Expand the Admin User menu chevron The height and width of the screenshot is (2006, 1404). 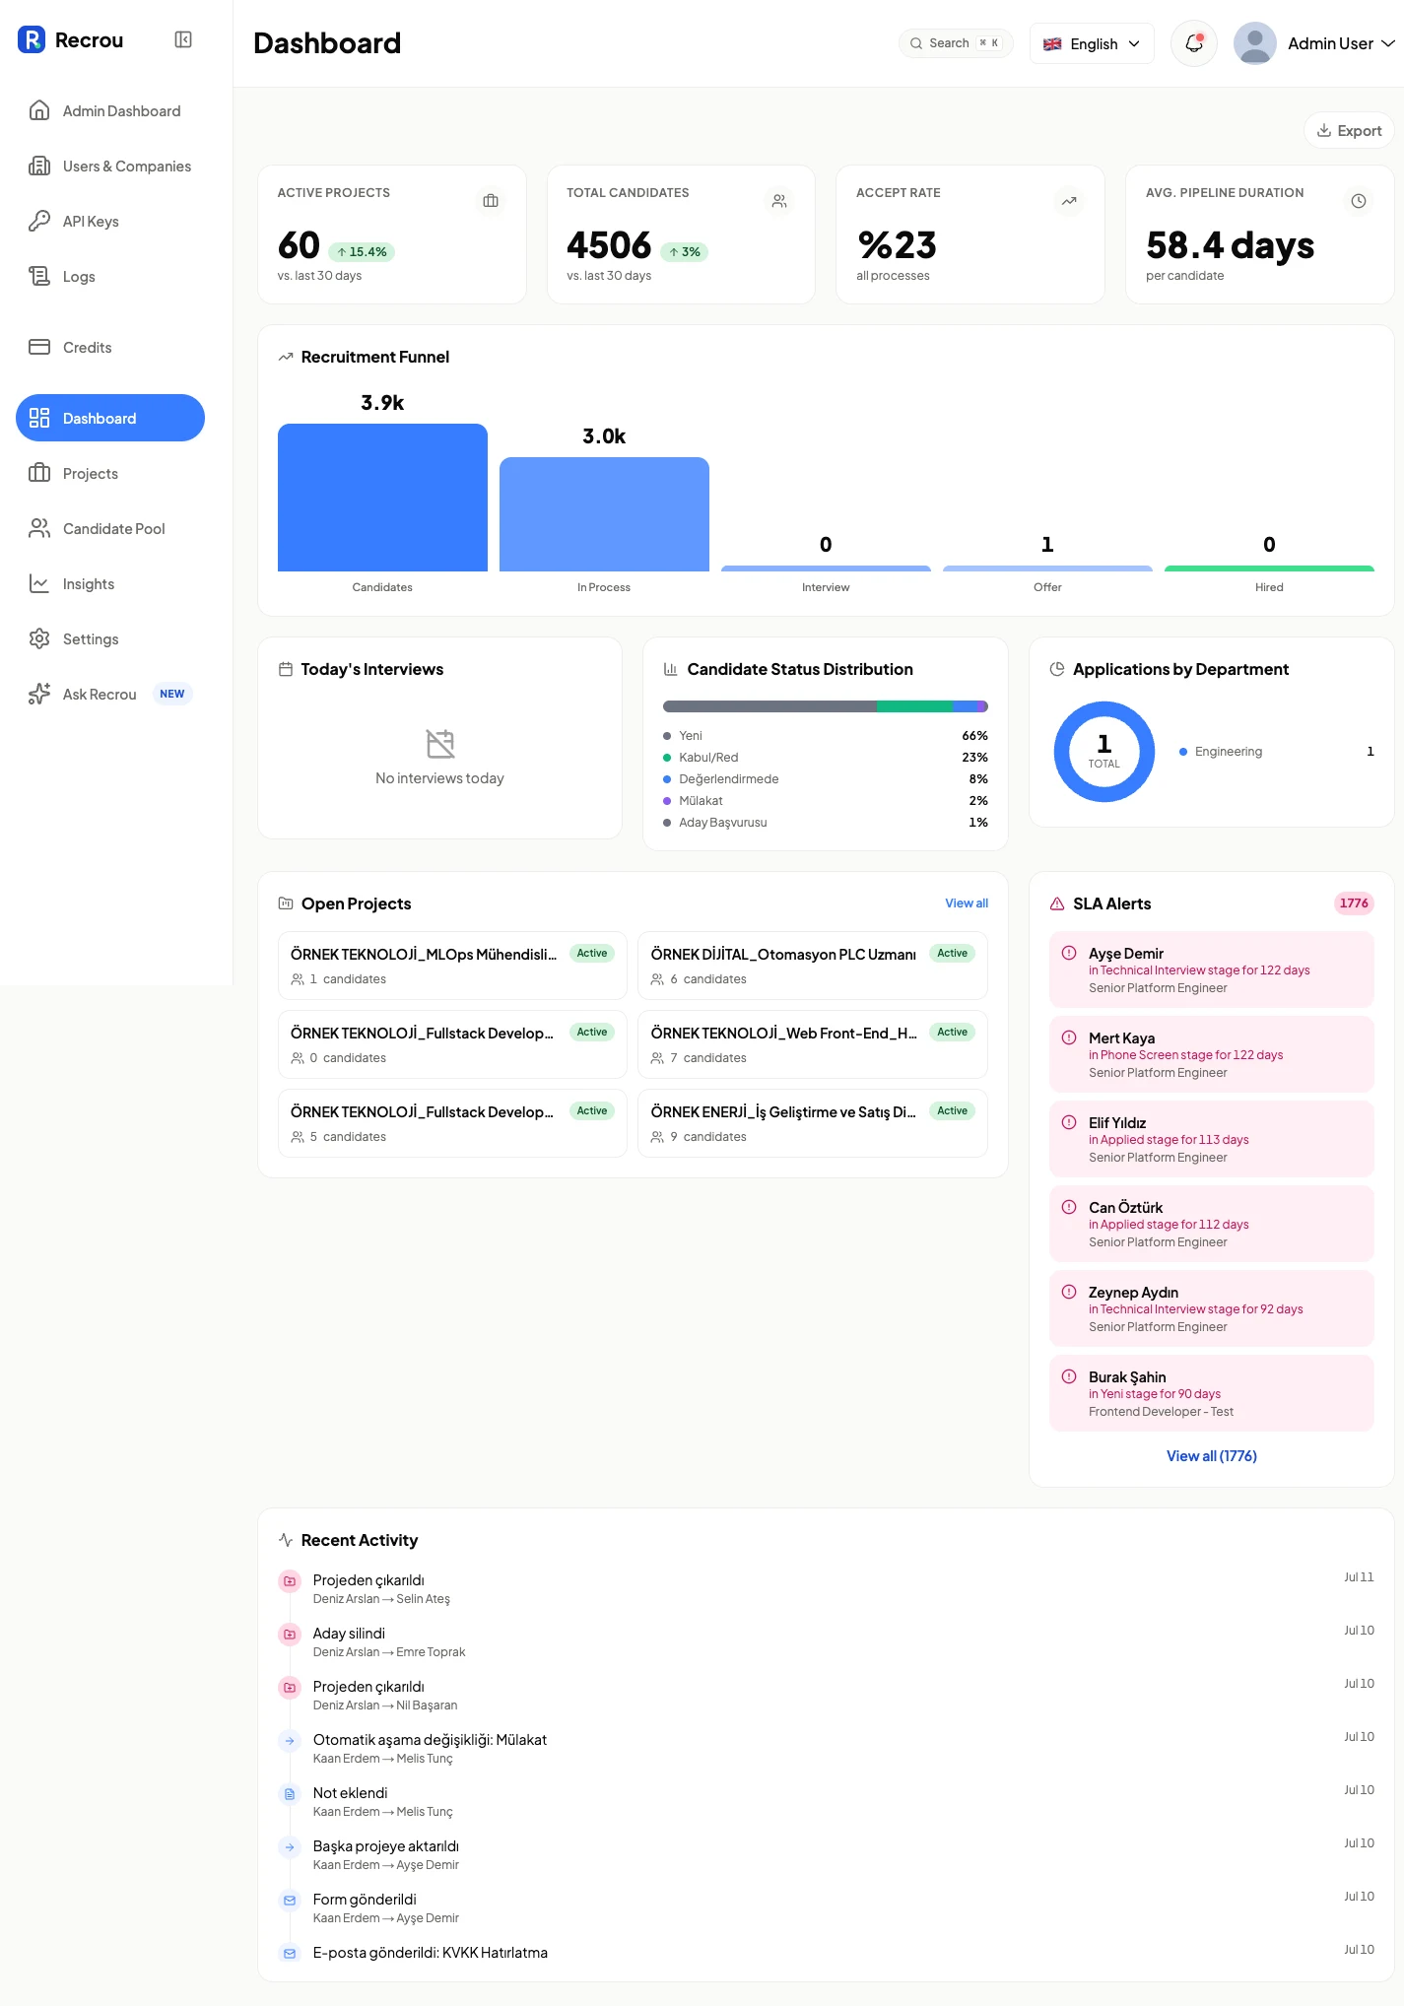click(1388, 43)
